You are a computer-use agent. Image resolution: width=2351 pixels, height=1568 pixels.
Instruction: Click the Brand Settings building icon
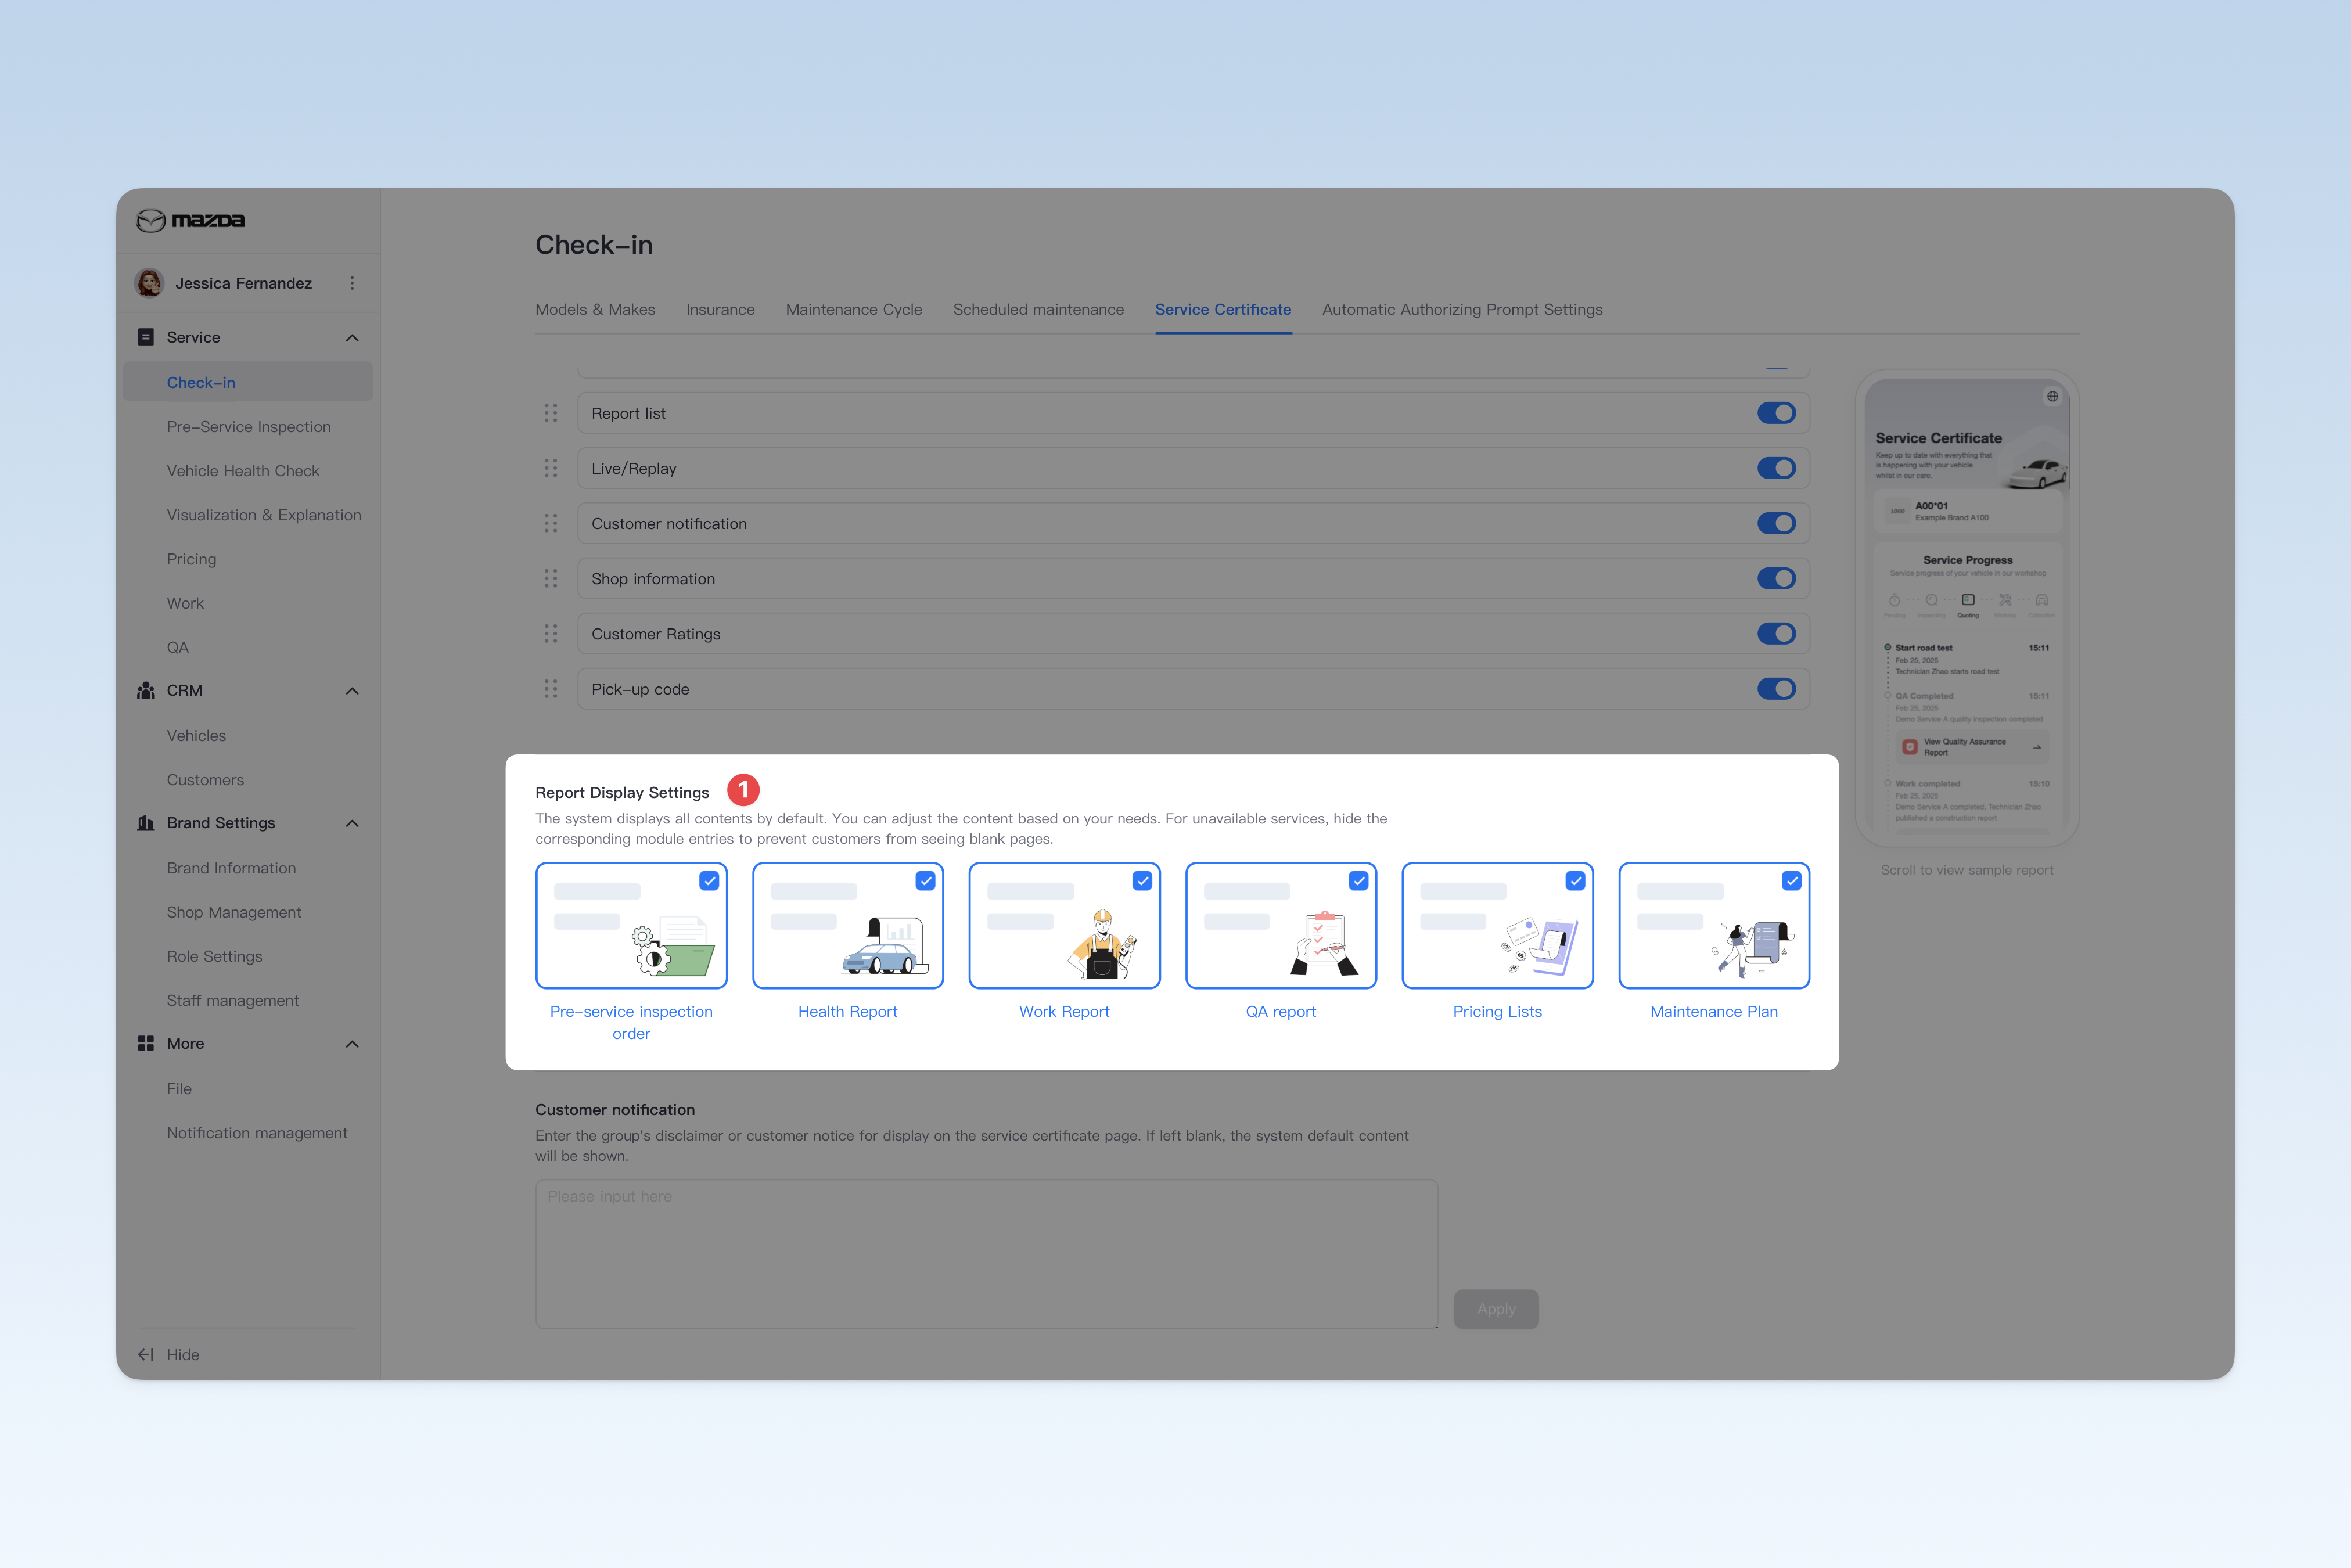click(146, 823)
